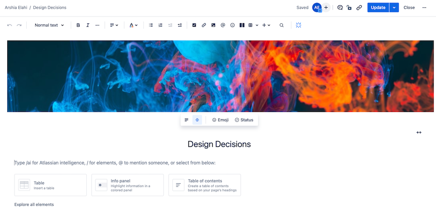This screenshot has width=436, height=220.
Task: Expand the Normal text style dropdown
Action: click(49, 25)
